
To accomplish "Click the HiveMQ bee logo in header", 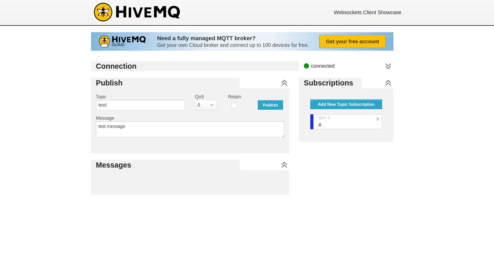I will pos(103,12).
